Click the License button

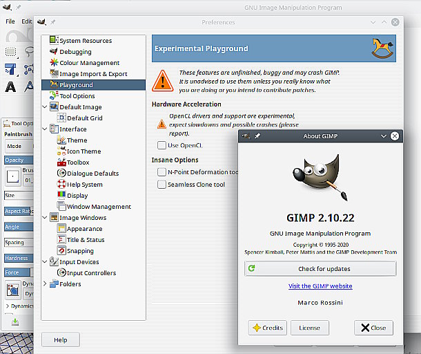tap(310, 328)
